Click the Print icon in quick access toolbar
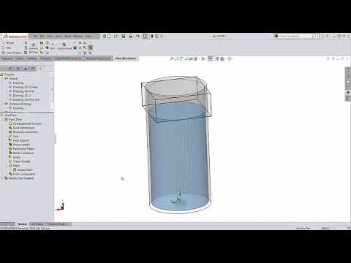The height and width of the screenshot is (263, 351). [131, 37]
